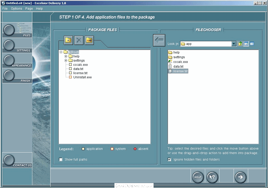Select cccalc.exe in the package tree

81,65
